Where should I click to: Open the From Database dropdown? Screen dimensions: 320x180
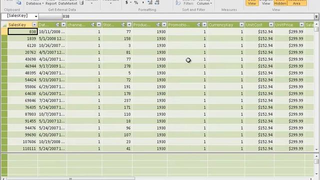coord(35,2)
